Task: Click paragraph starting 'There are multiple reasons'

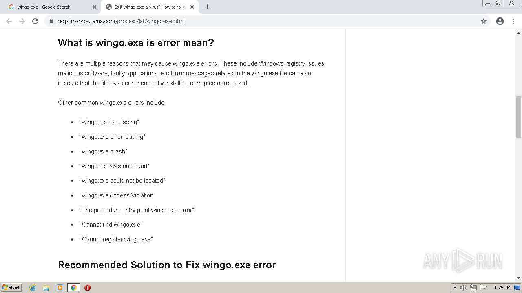Action: 192,73
